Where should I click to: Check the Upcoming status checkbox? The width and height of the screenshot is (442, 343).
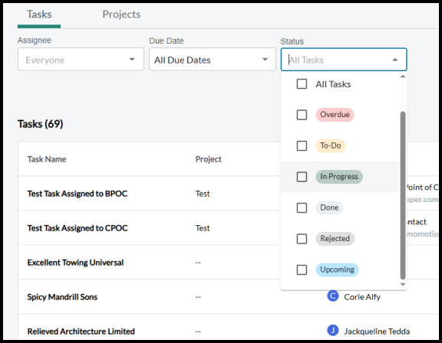point(302,269)
